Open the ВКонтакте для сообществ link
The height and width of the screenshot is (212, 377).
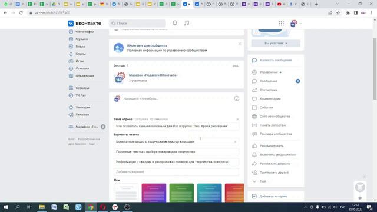click(147, 45)
